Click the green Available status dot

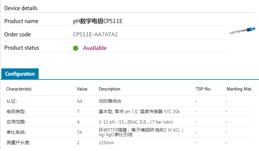(76, 48)
